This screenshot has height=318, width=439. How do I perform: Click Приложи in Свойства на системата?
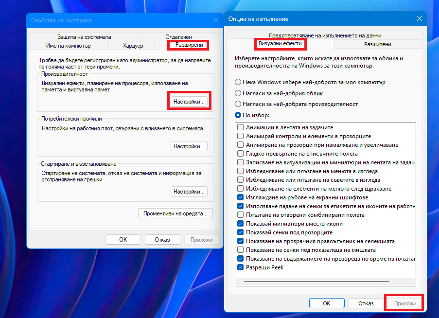(202, 240)
